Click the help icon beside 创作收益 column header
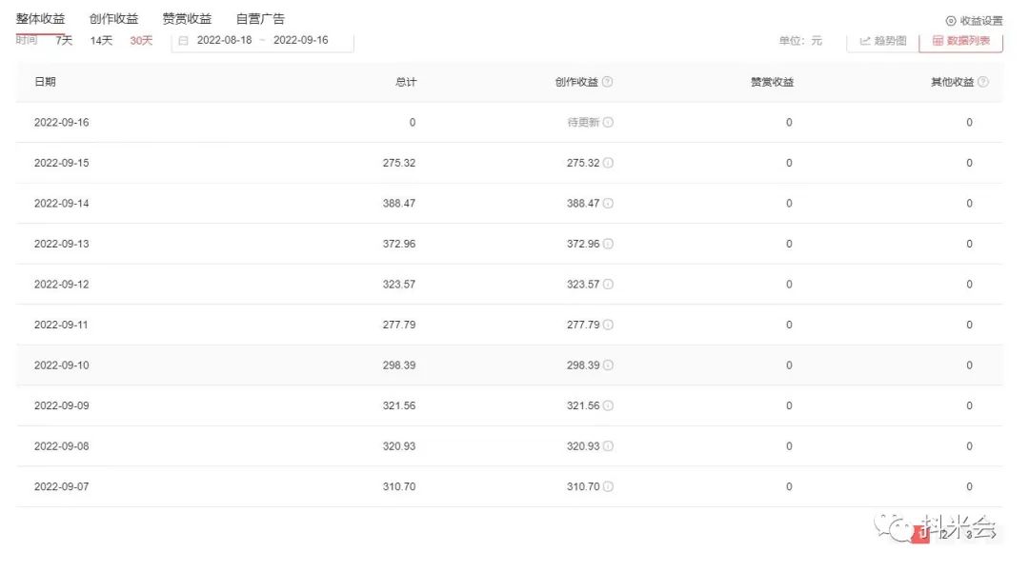The width and height of the screenshot is (1029, 572). 608,81
